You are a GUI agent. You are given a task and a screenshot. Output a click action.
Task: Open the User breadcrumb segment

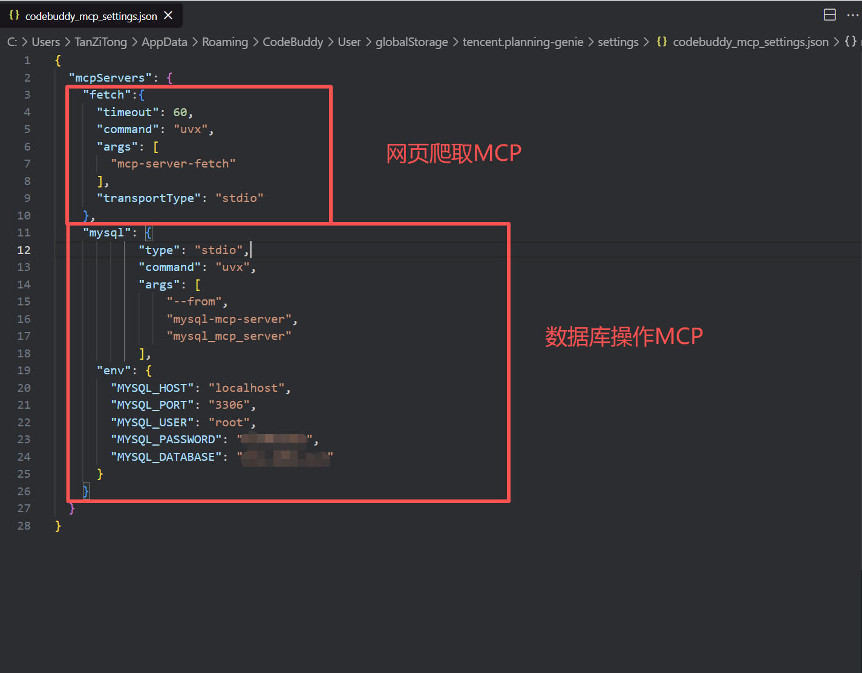[349, 42]
